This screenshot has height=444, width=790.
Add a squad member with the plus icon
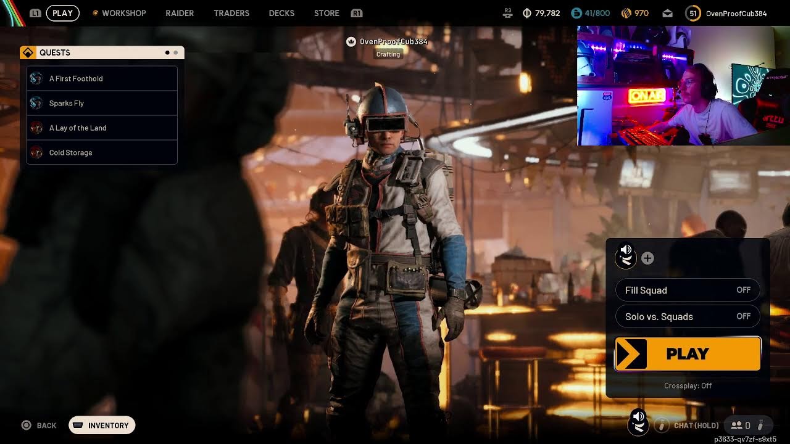point(647,258)
